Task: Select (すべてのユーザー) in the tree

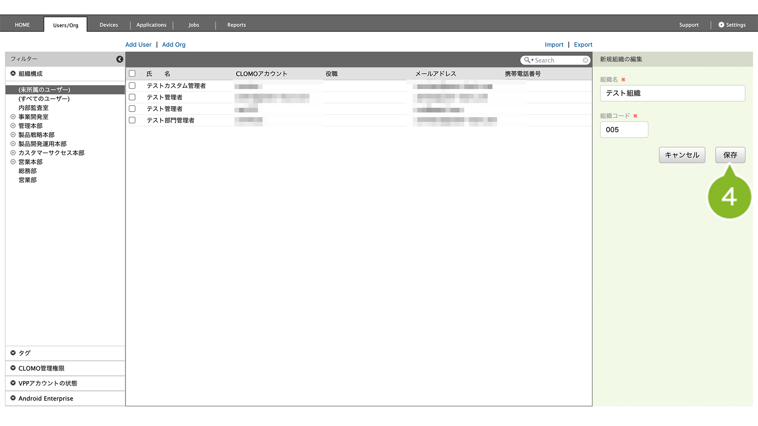Action: pos(44,99)
